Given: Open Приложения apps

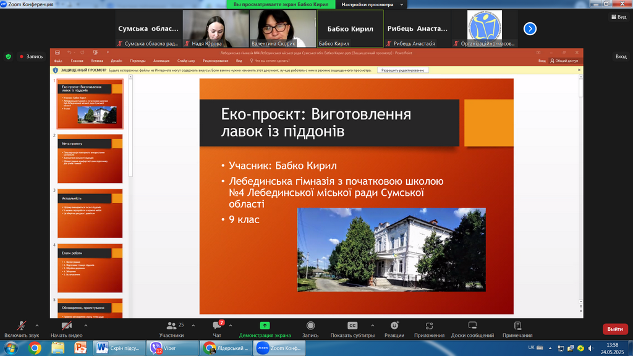Looking at the screenshot, I should [x=429, y=329].
